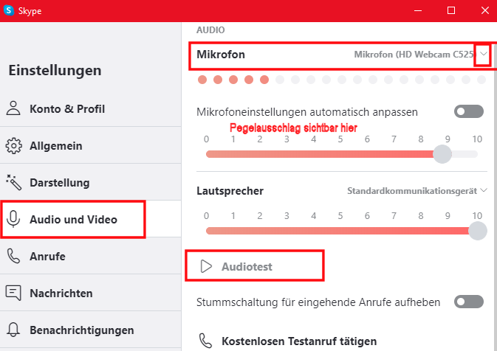The height and width of the screenshot is (351, 497).
Task: Click the magic wand icon beside Darstellung
Action: (13, 182)
